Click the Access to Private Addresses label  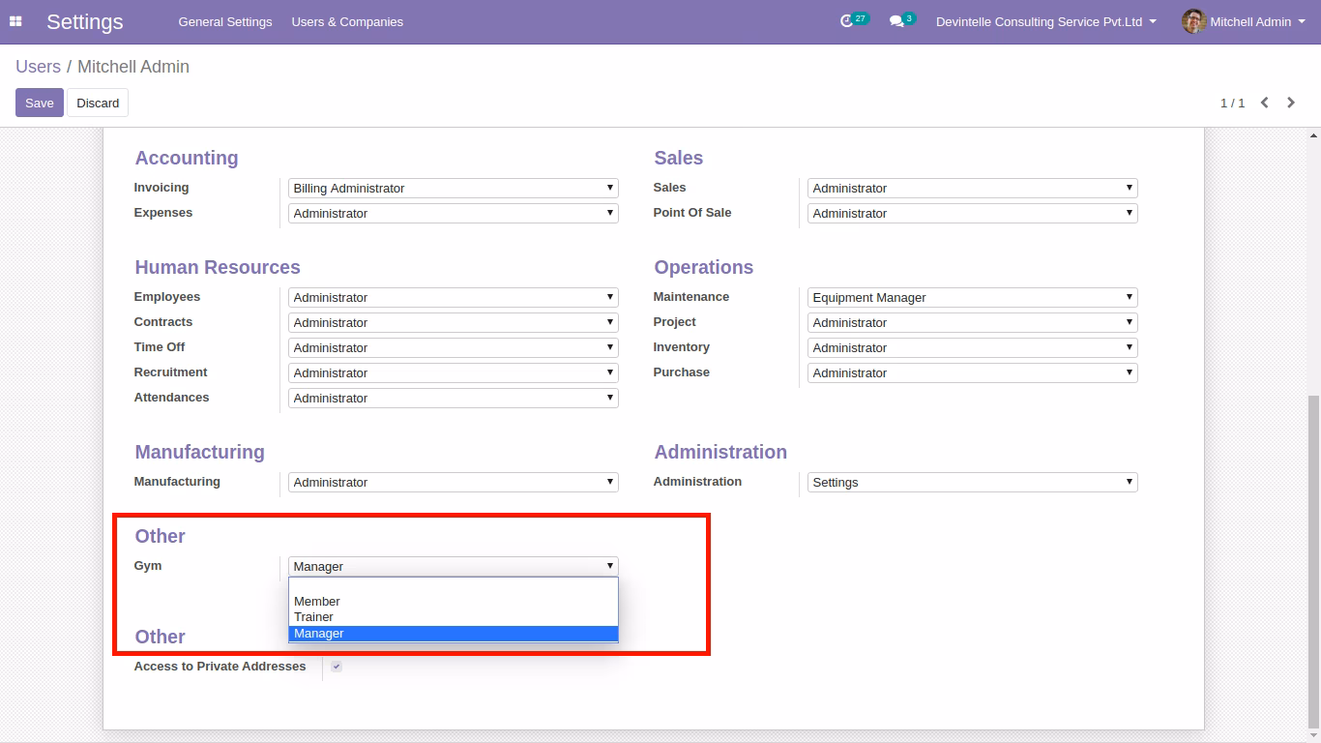coord(220,667)
